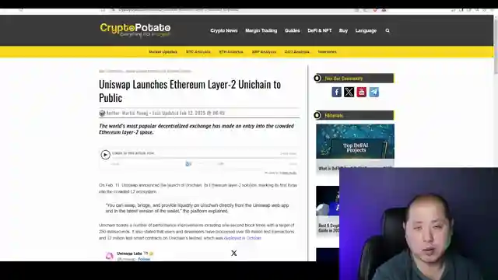The image size is (498, 280).
Task: Open the Telegram community icon
Action: click(373, 92)
